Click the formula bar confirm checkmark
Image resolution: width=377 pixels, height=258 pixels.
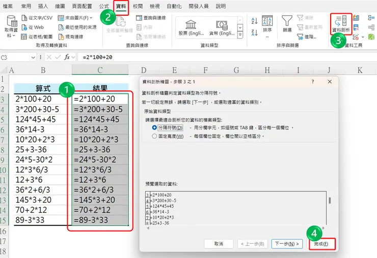point(58,57)
